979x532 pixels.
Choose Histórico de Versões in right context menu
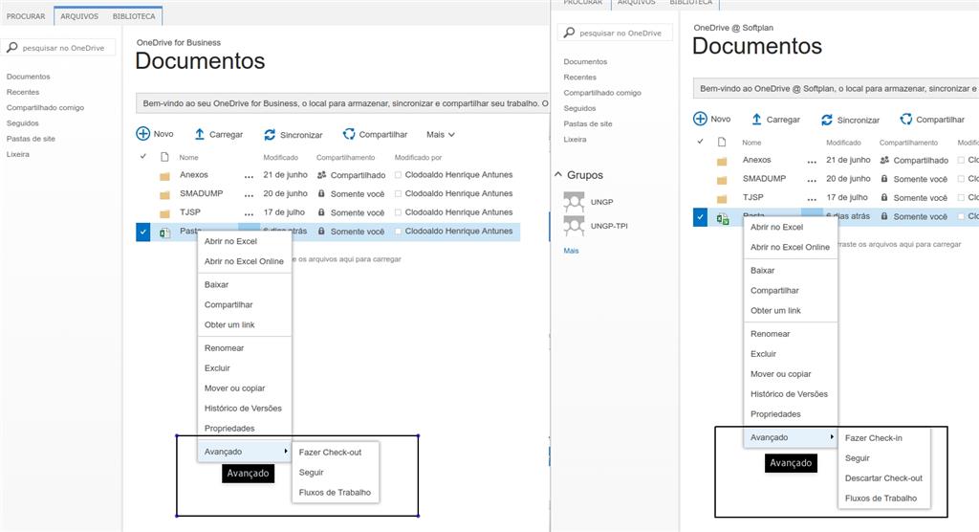[x=790, y=394]
